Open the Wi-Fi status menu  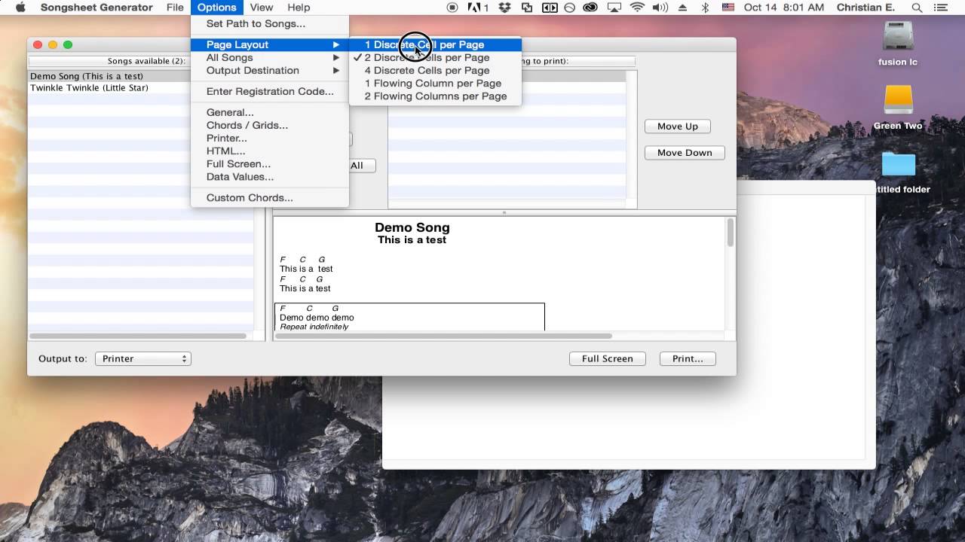tap(637, 8)
